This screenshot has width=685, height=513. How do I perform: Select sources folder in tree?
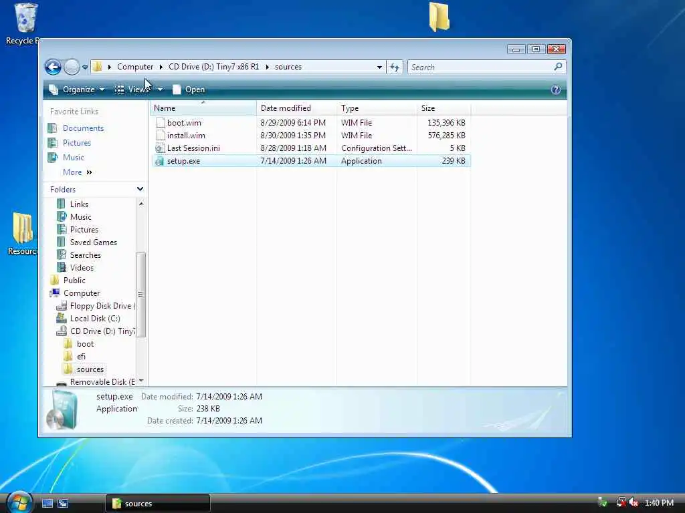90,369
